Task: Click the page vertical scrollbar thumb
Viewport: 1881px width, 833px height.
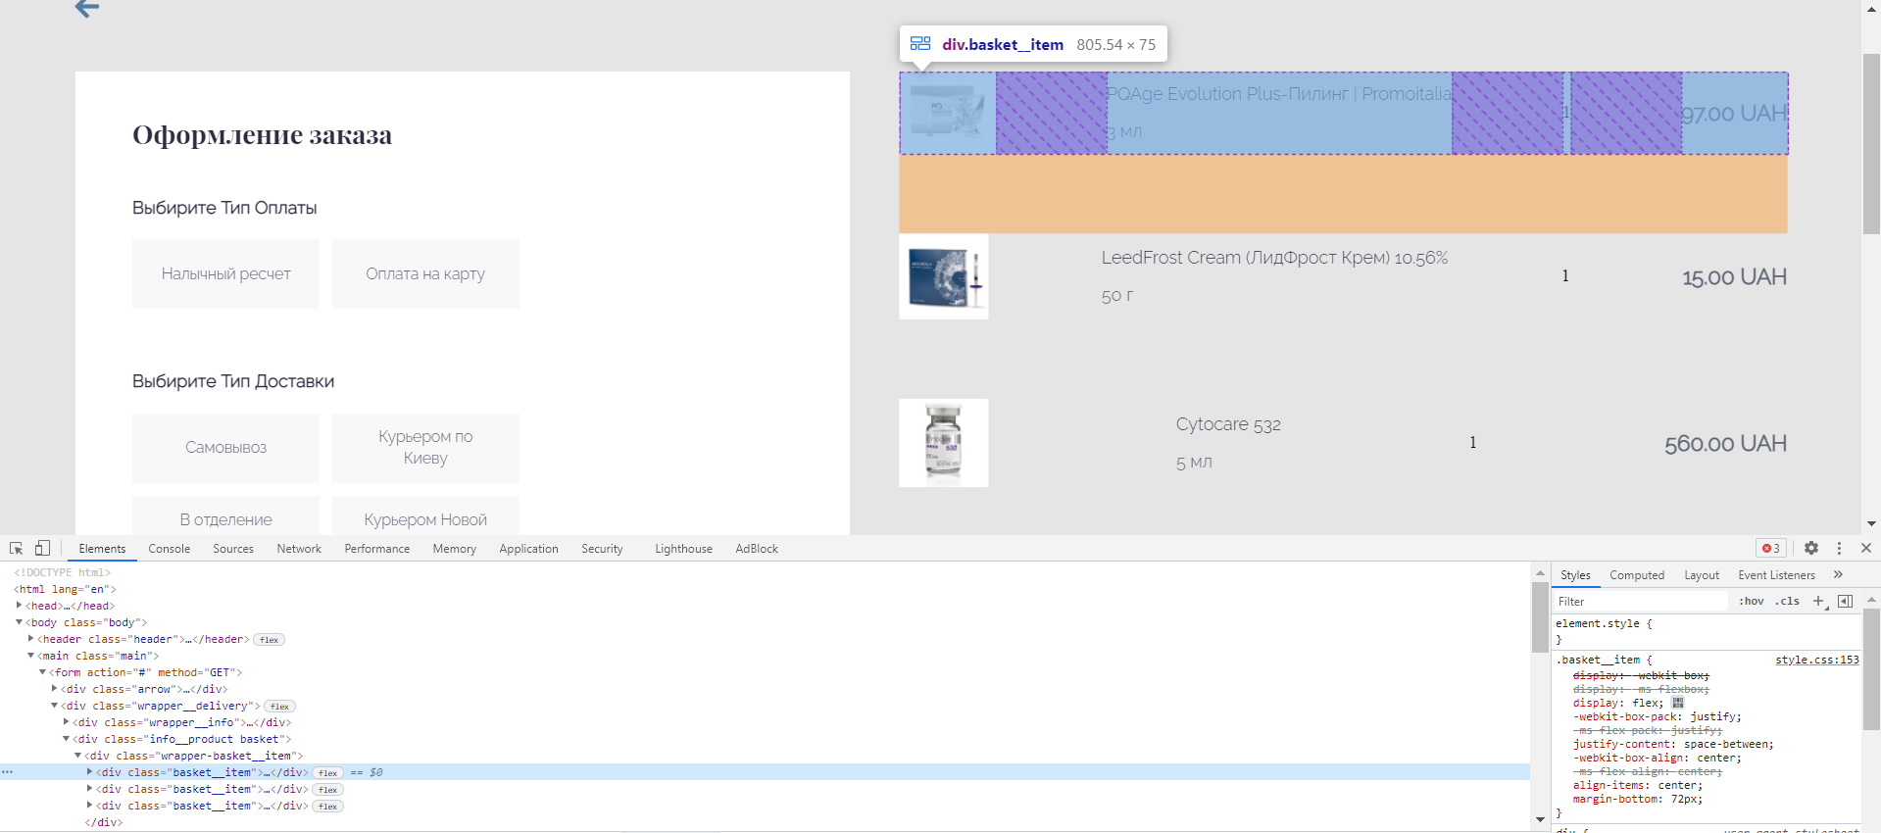Action: [x=1871, y=143]
